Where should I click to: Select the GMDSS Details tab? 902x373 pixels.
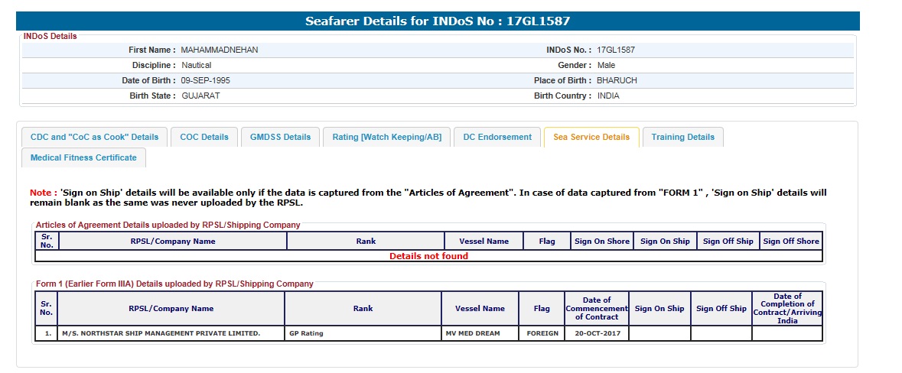(x=281, y=138)
